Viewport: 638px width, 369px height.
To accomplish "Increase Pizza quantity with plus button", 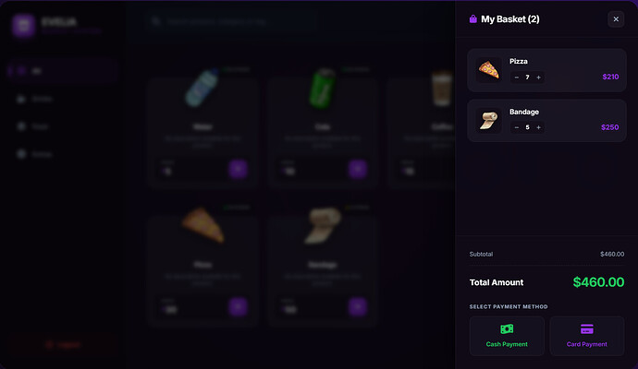I will [538, 77].
